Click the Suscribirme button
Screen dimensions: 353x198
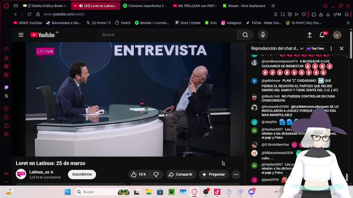point(82,174)
